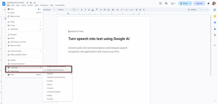Image resolution: width=218 pixels, height=104 pixels.
Task: Open the Share options dropdown arrow
Action: [x=190, y=4]
